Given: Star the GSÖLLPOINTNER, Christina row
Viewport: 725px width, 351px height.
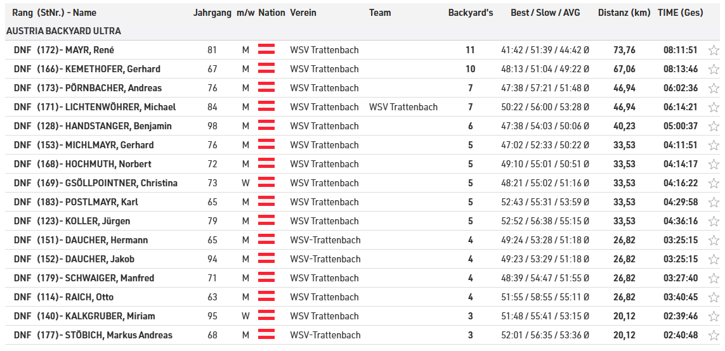Looking at the screenshot, I should coord(714,183).
